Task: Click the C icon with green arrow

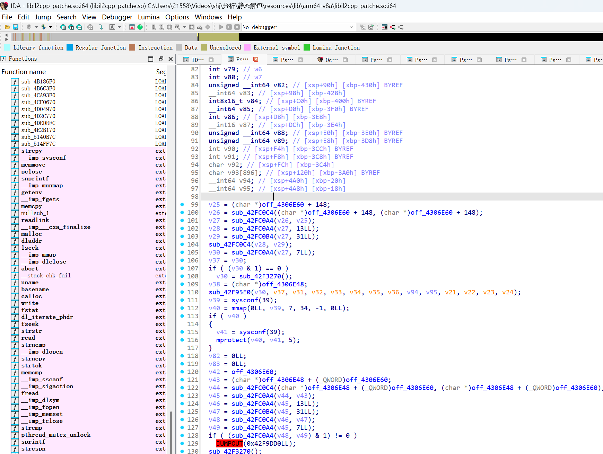Action: pyautogui.click(x=371, y=27)
